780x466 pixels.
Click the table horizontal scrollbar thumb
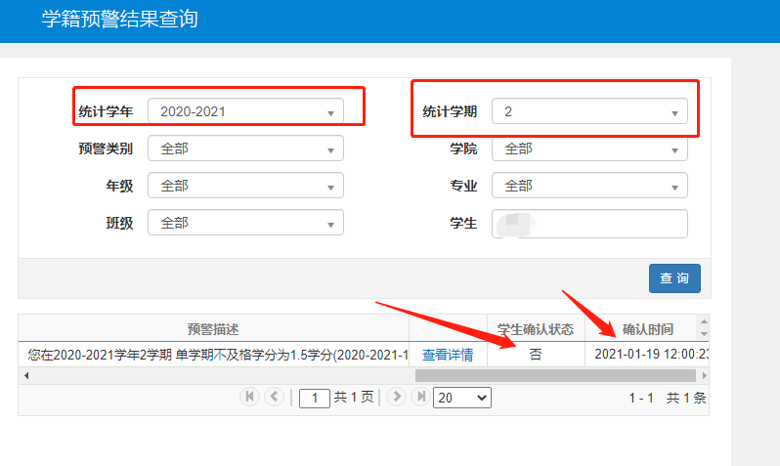click(x=554, y=375)
